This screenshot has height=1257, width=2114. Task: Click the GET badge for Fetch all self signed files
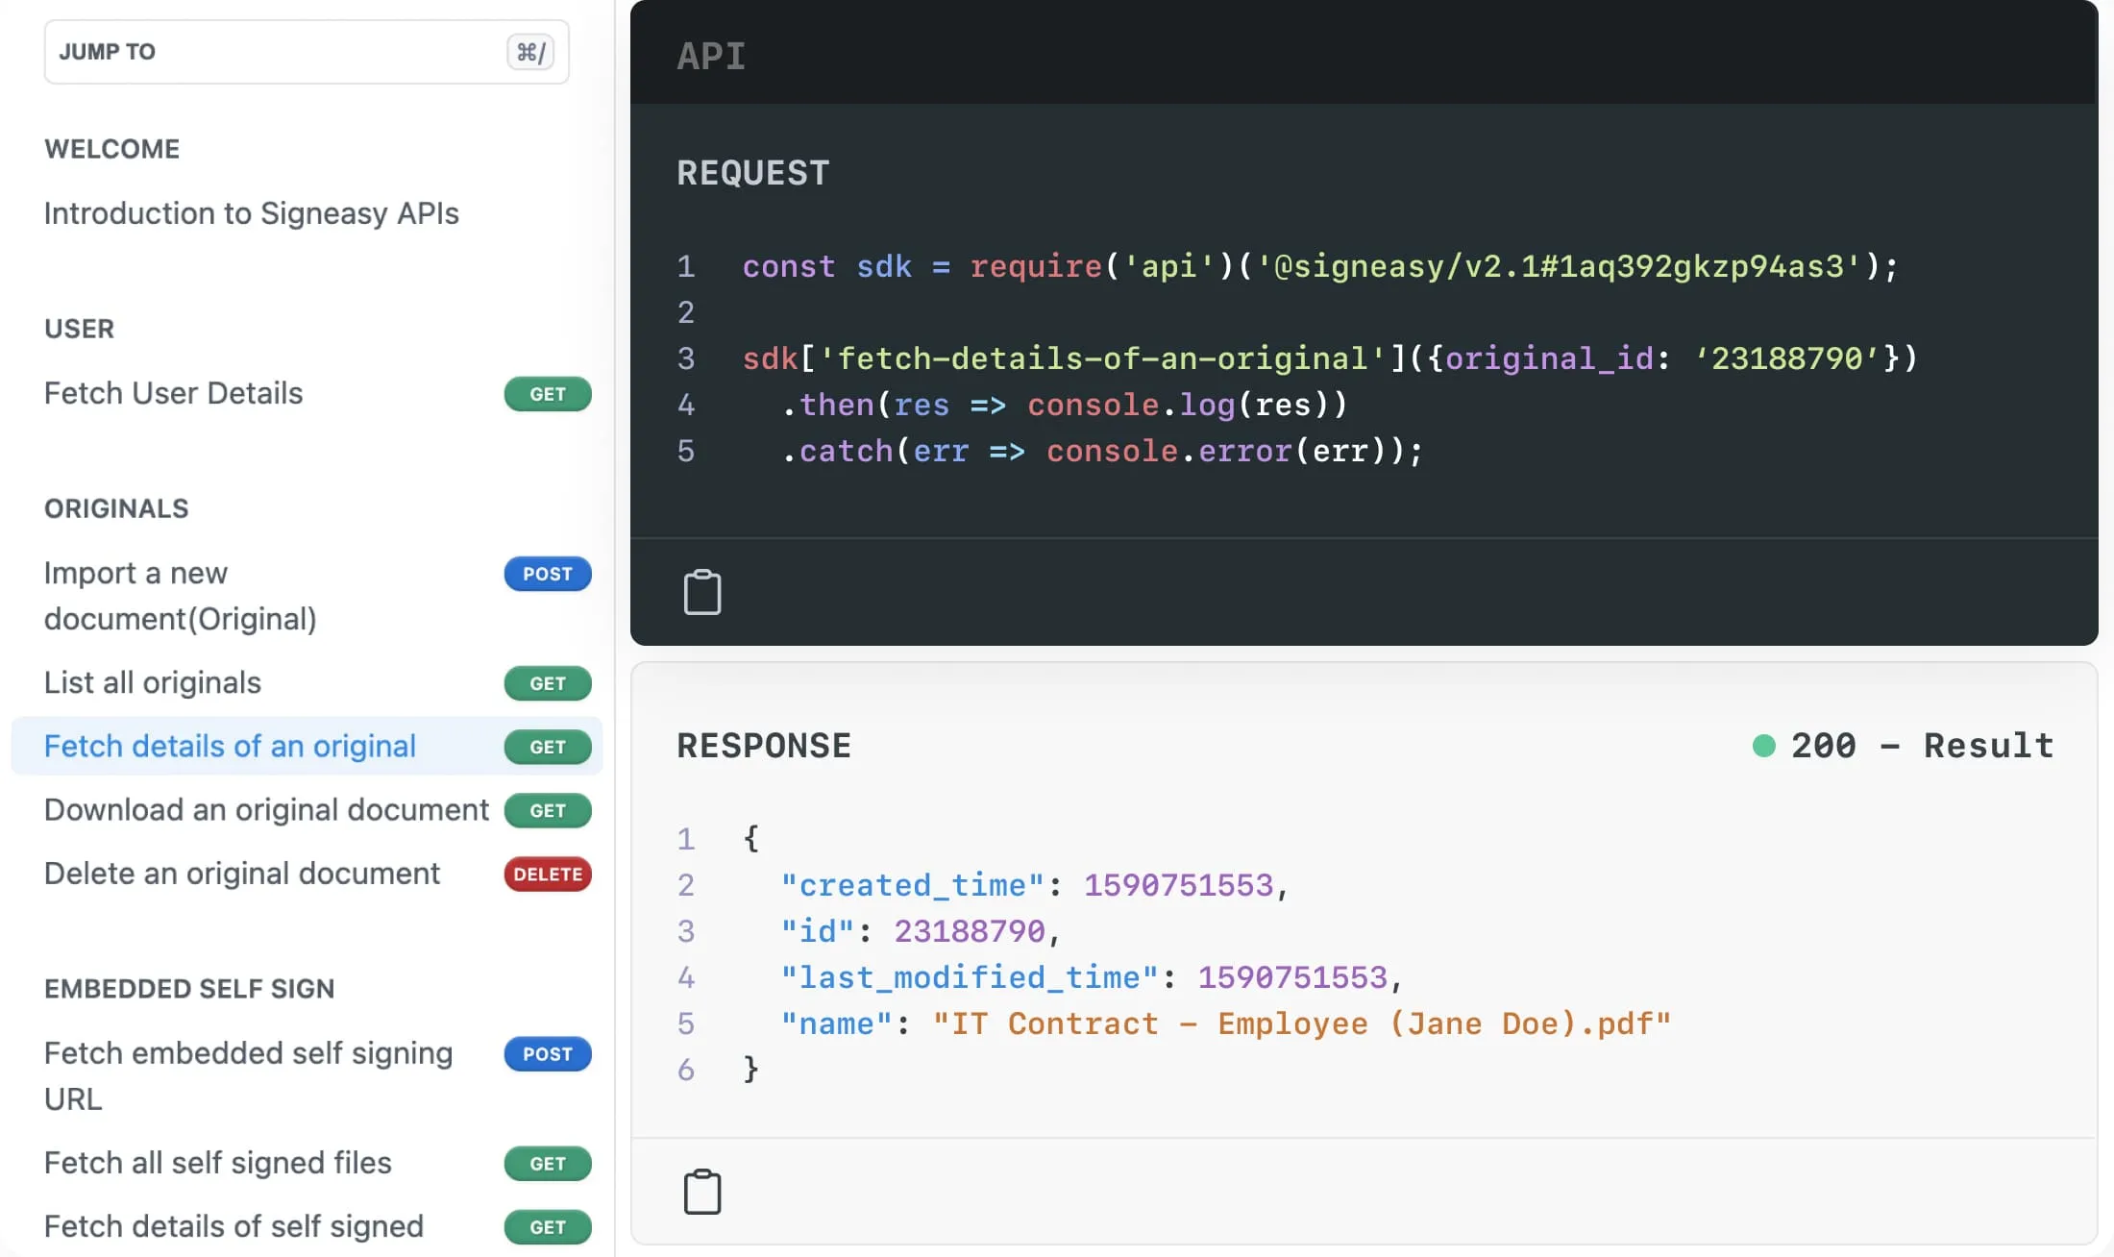click(547, 1163)
